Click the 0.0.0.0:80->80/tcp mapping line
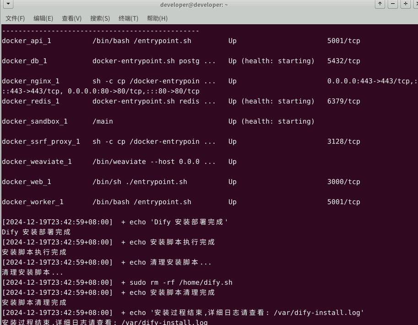This screenshot has height=325, width=418. click(101, 91)
